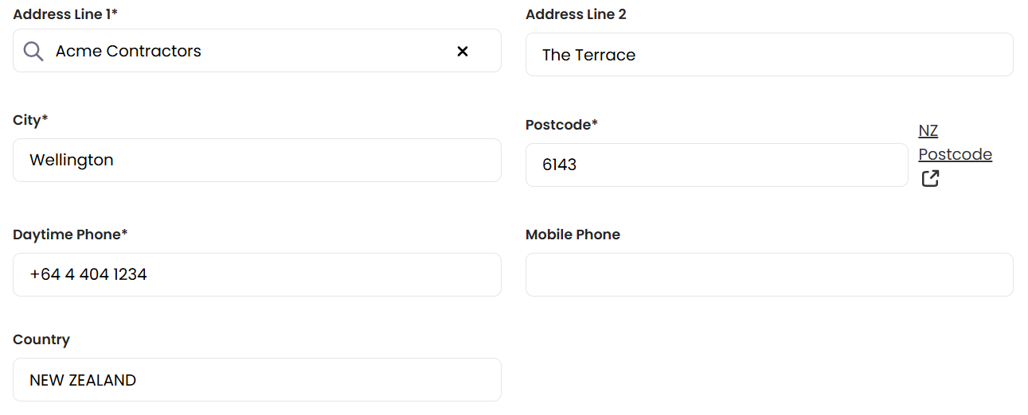Click the Country field label

[x=41, y=339]
